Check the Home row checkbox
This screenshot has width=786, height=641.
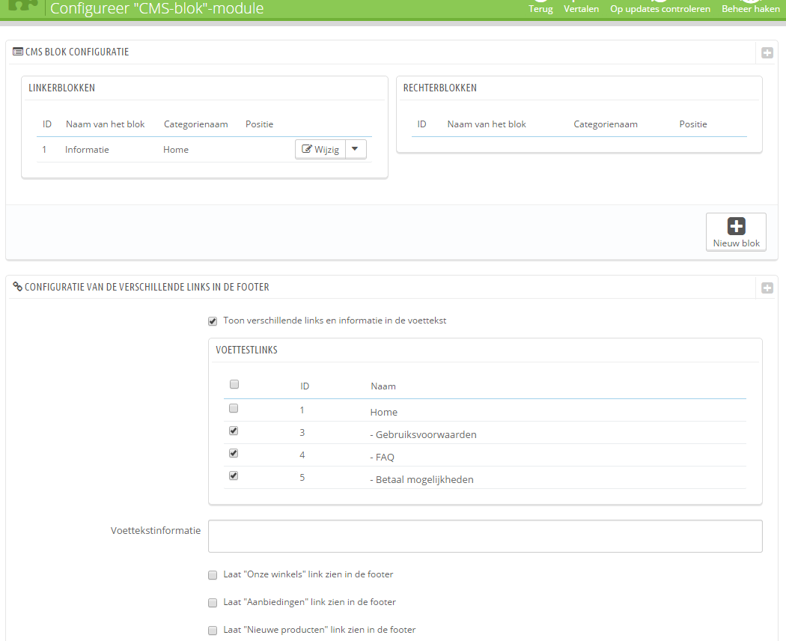pyautogui.click(x=234, y=408)
